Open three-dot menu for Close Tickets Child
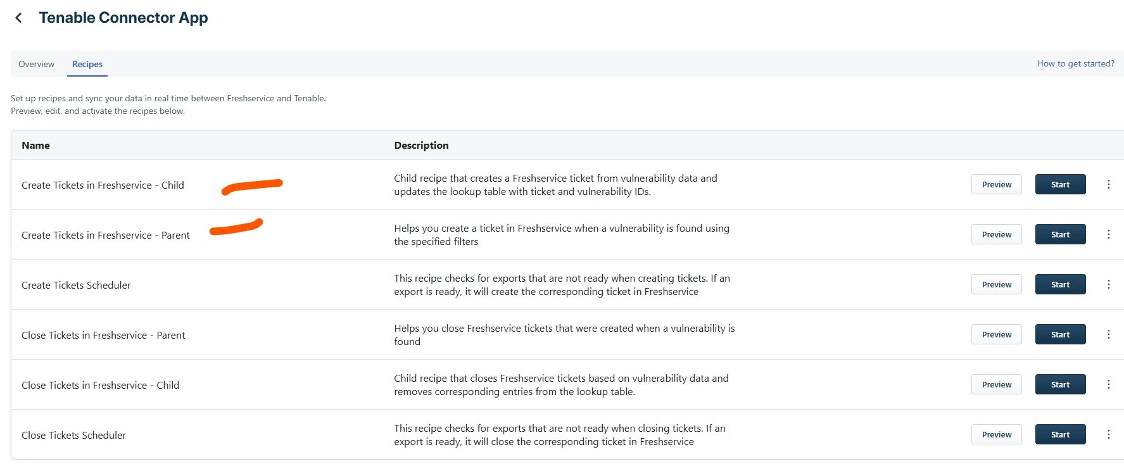This screenshot has height=471, width=1124. pos(1108,384)
